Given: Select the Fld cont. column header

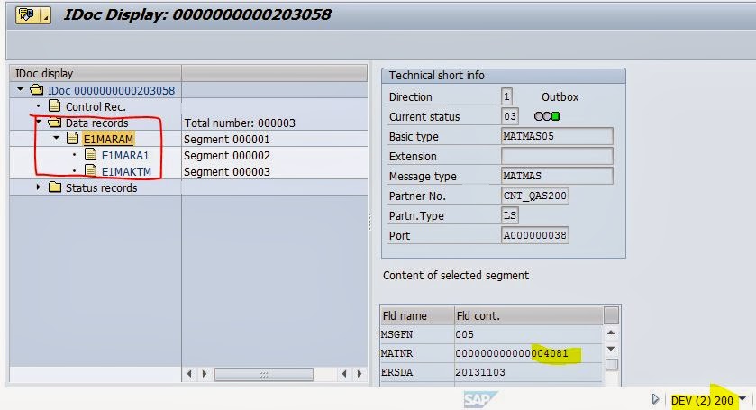Looking at the screenshot, I should click(x=526, y=315).
